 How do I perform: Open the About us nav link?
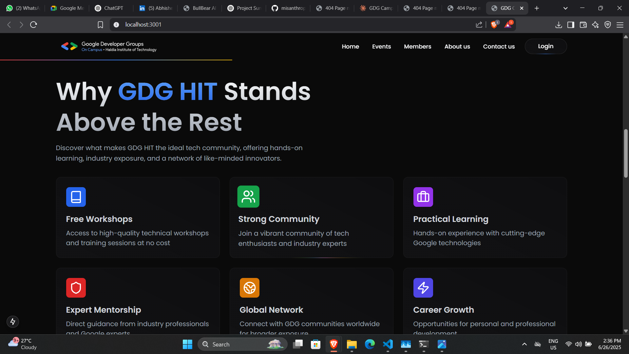pyautogui.click(x=457, y=47)
